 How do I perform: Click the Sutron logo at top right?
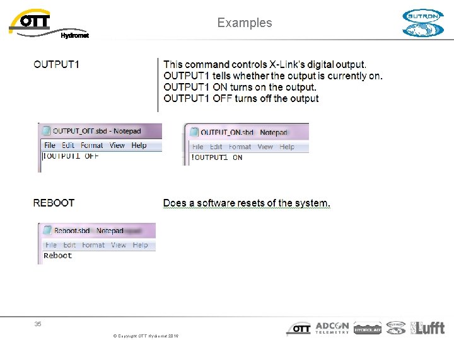[423, 23]
